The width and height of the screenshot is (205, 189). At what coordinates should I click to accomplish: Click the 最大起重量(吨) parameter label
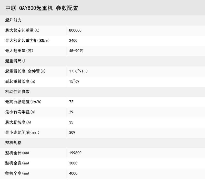20,51
